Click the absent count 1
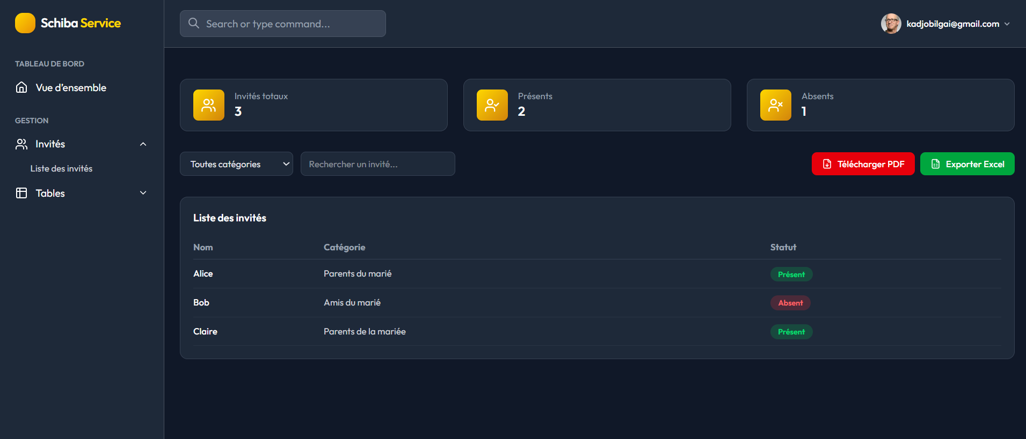1026x439 pixels. [x=804, y=111]
